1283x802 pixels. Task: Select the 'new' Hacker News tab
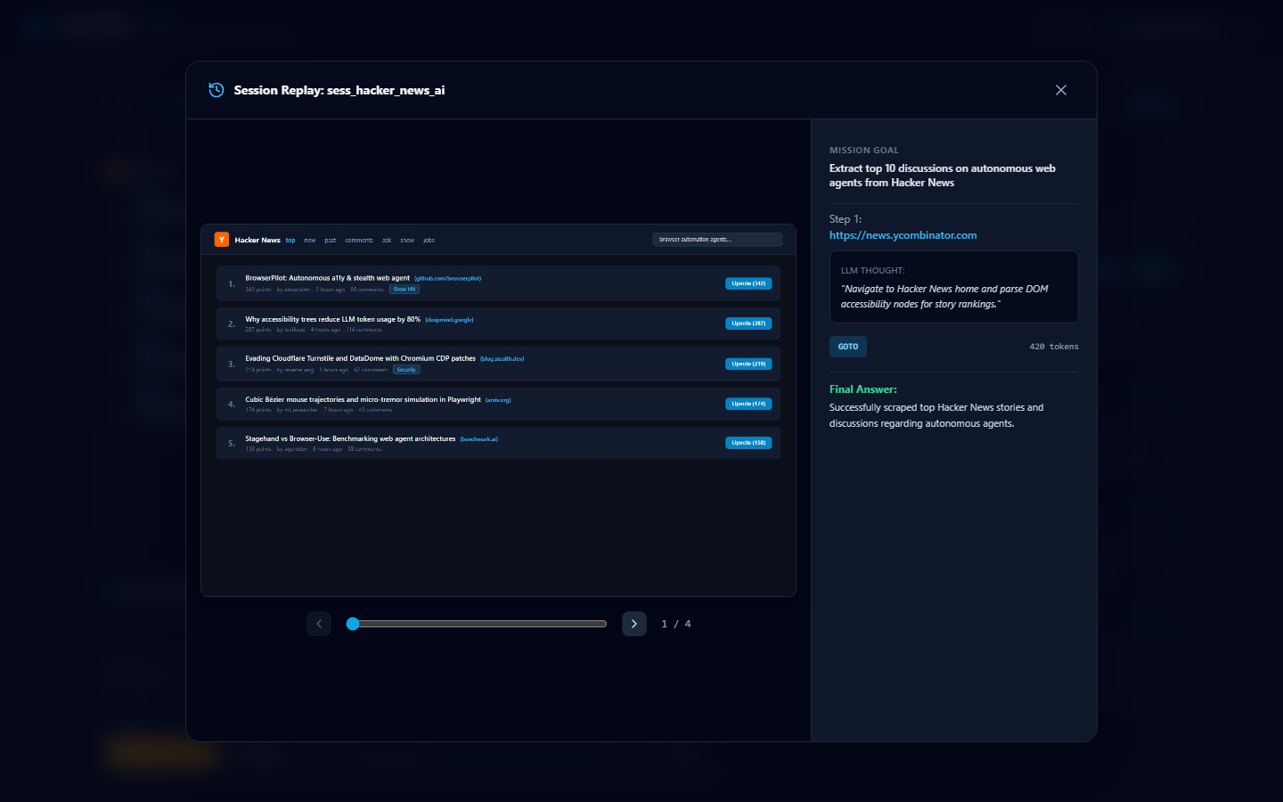pyautogui.click(x=310, y=241)
